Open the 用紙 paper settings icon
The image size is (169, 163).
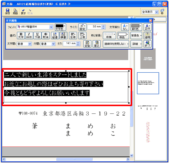click(x=15, y=12)
